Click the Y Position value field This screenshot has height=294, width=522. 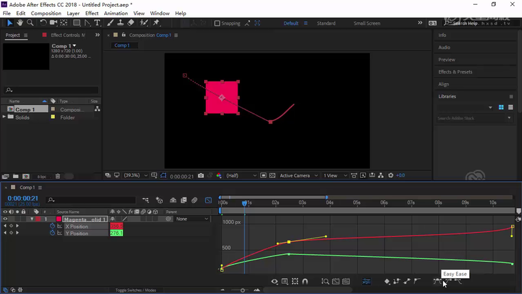tap(116, 234)
